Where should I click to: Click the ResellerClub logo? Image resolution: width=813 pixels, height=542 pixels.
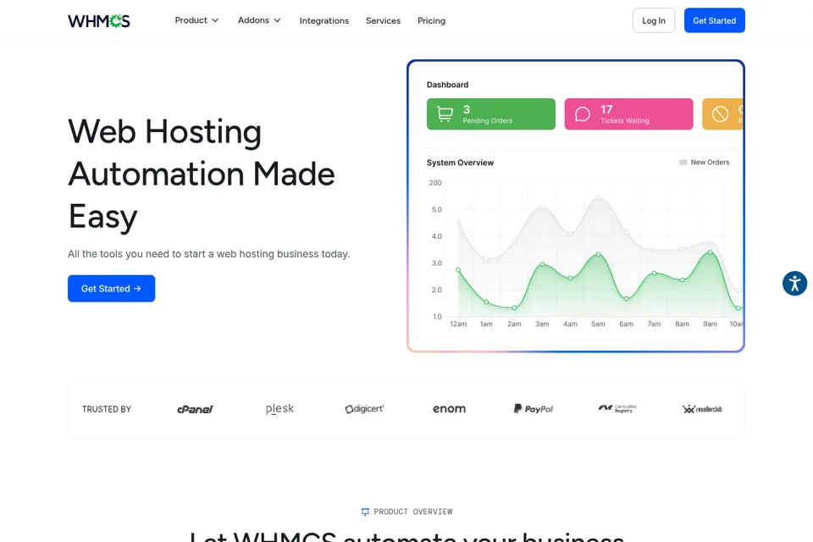(x=702, y=409)
